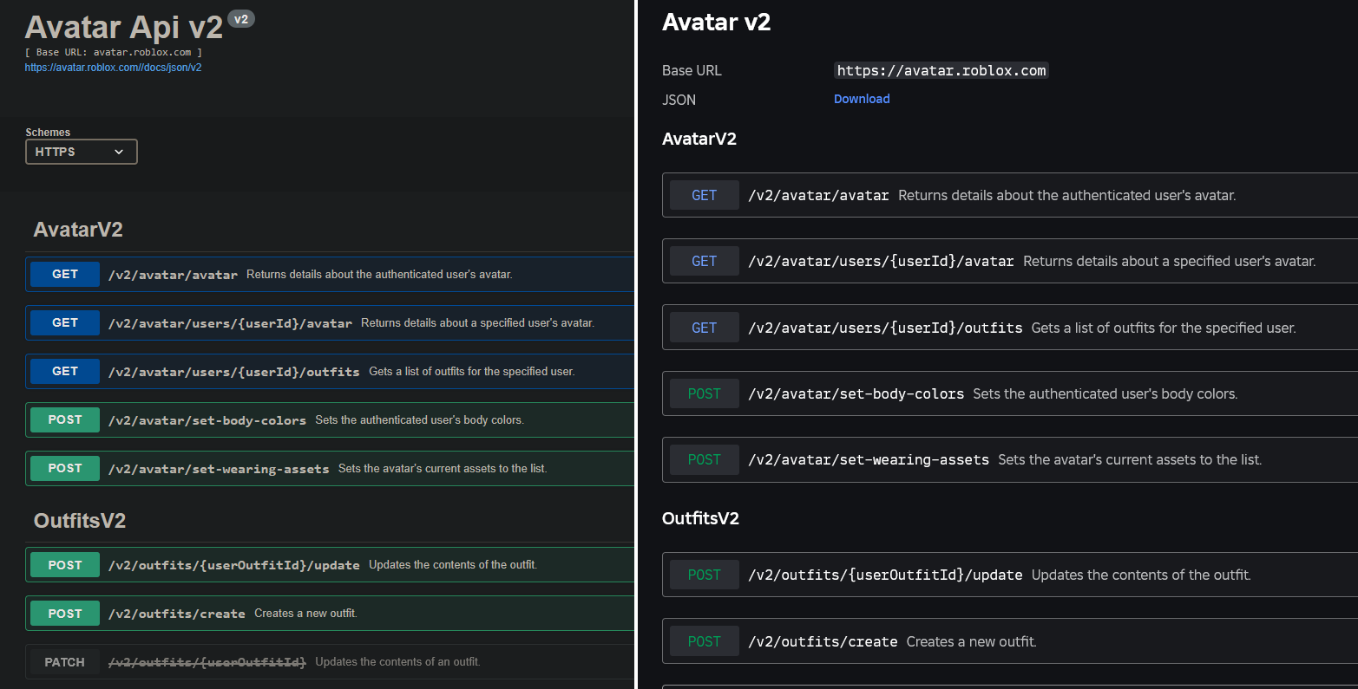Expand left POST /v2/outfits/create endpoint
The width and height of the screenshot is (1358, 689).
[x=177, y=614]
